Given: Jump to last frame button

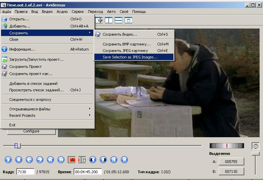Looking at the screenshot, I should coord(124,160).
